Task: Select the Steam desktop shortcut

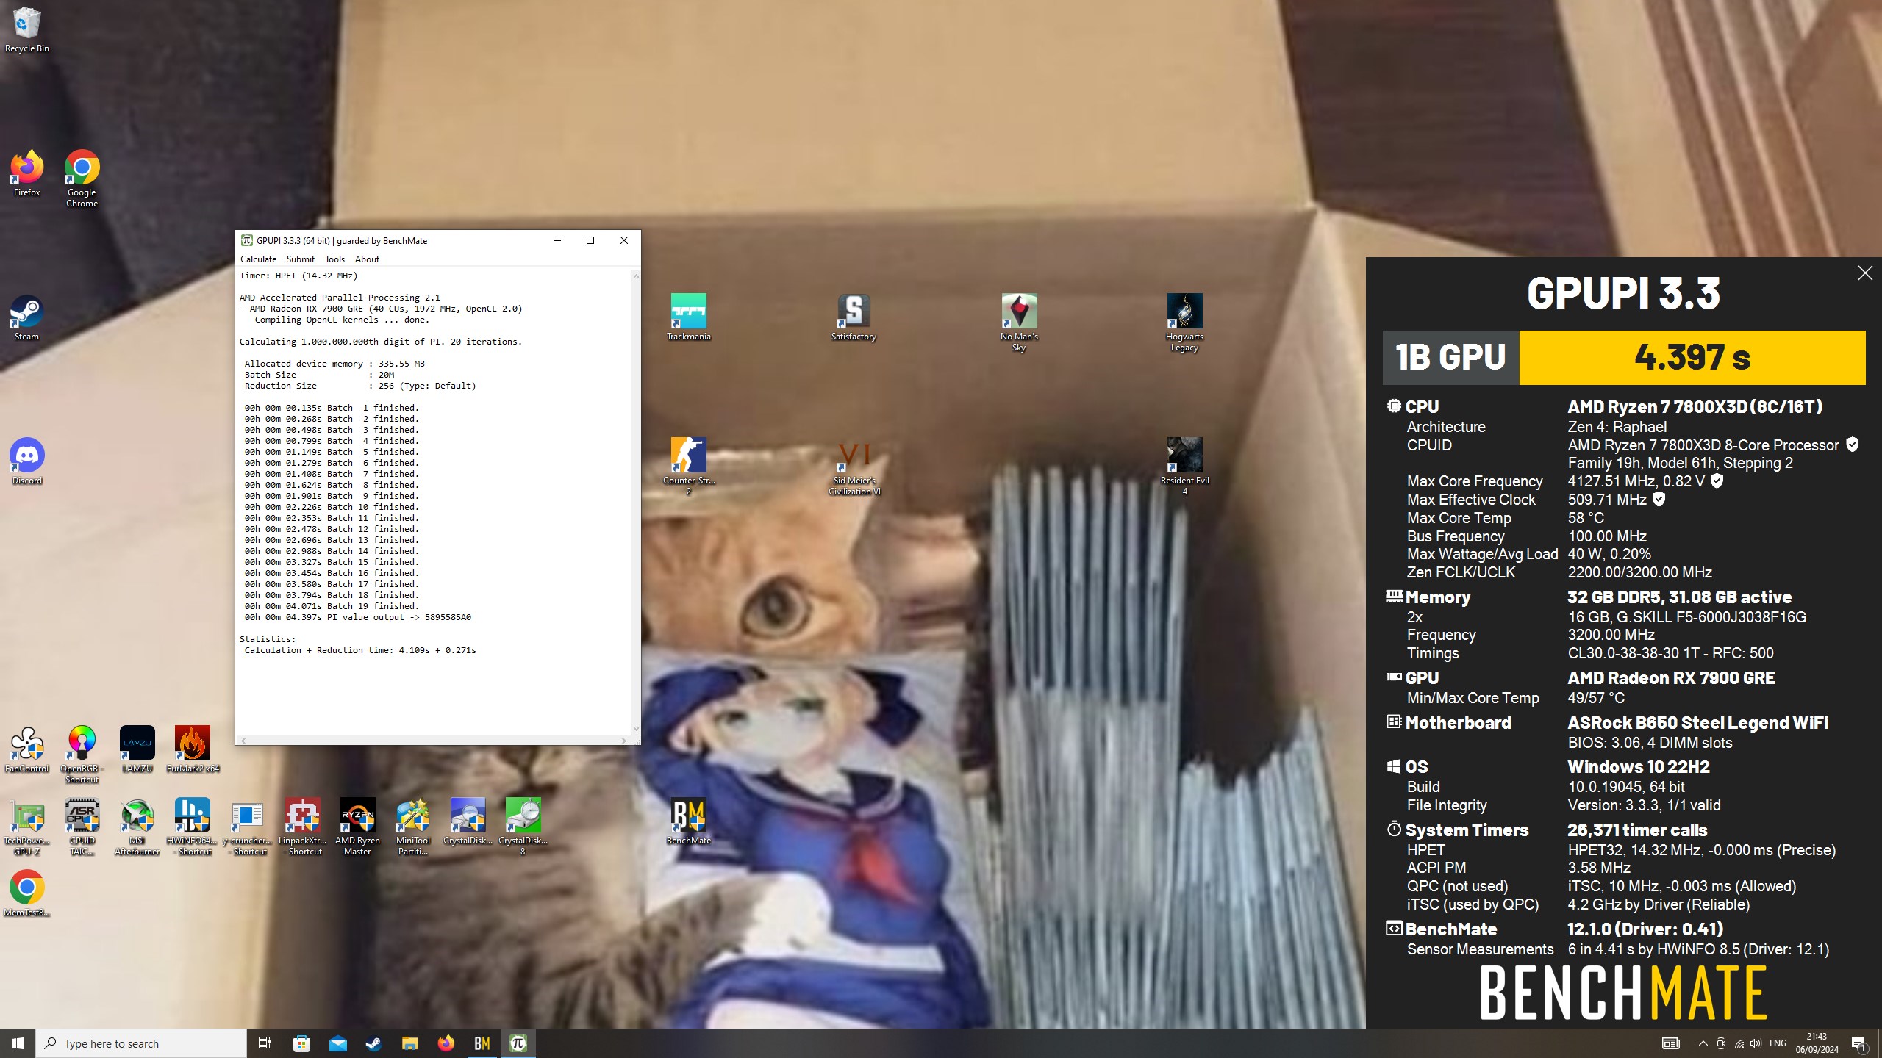Action: click(26, 318)
